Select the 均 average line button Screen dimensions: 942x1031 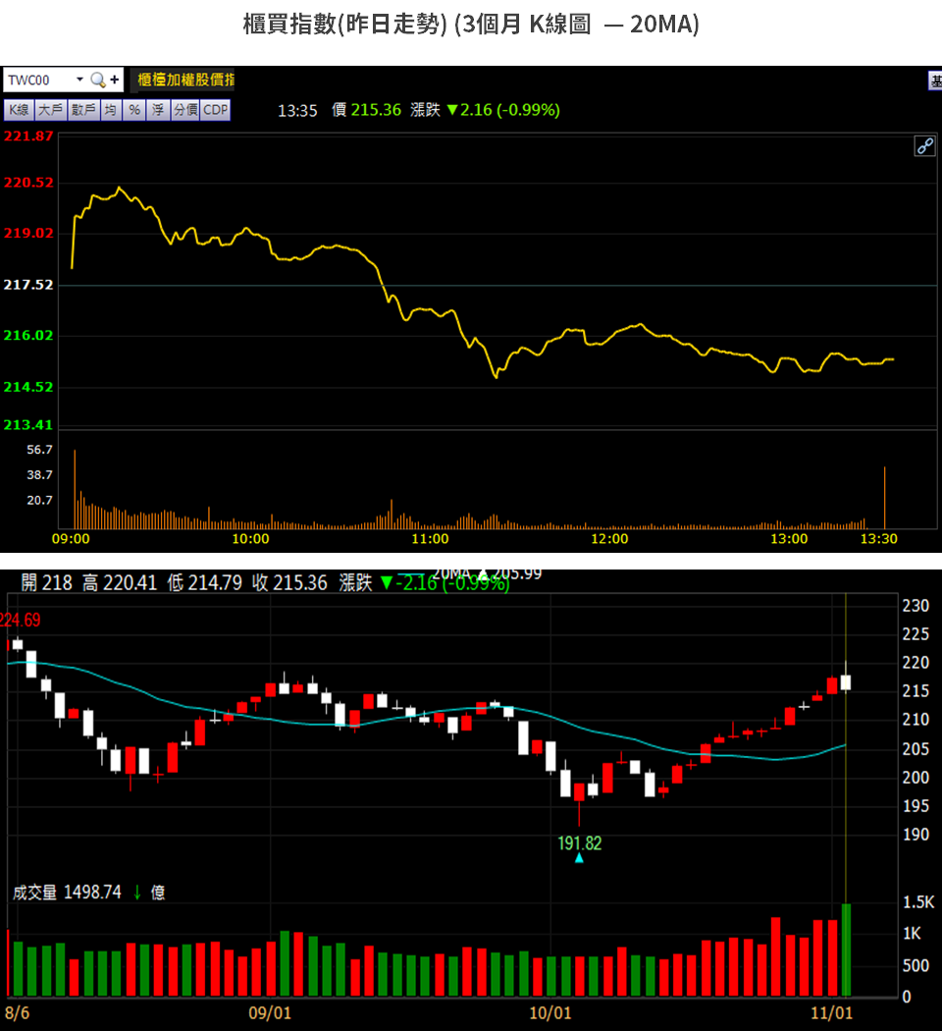click(x=111, y=110)
